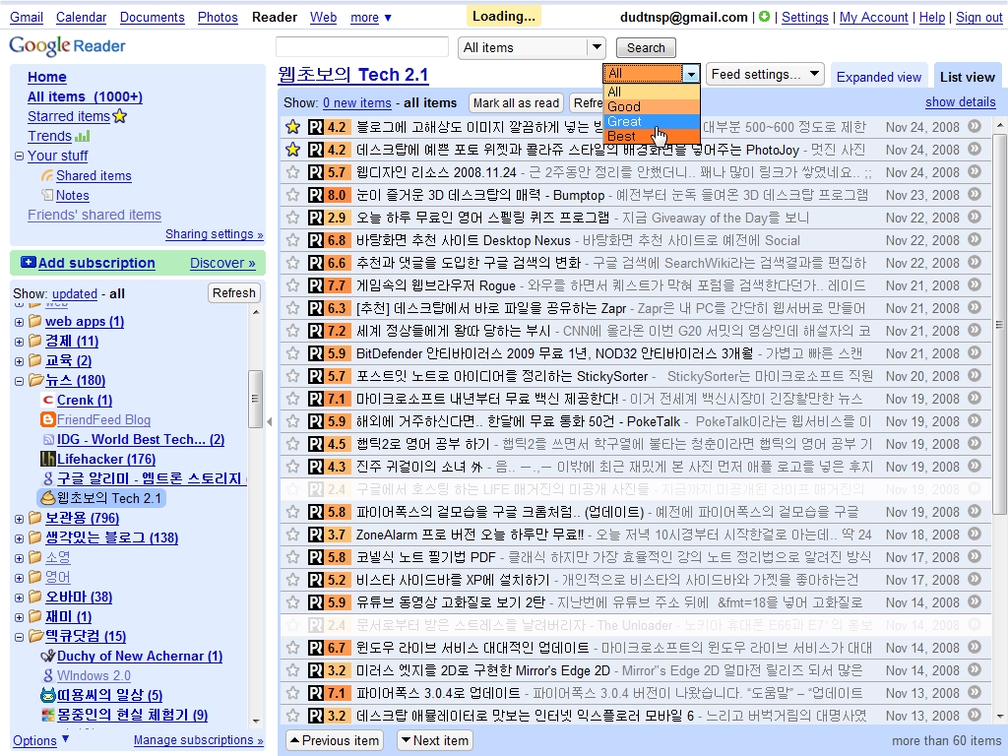The width and height of the screenshot is (1008, 756).
Task: Open the show details link
Action: pyautogui.click(x=961, y=101)
